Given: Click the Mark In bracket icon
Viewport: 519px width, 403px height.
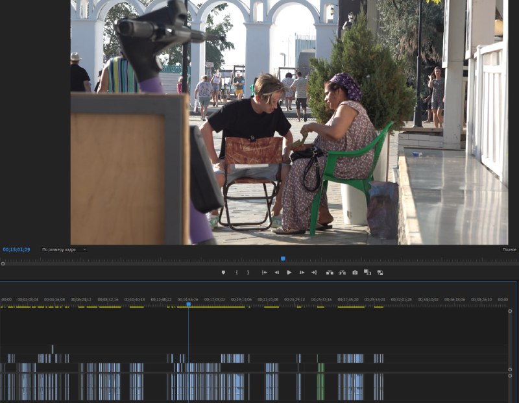Looking at the screenshot, I should coord(237,273).
